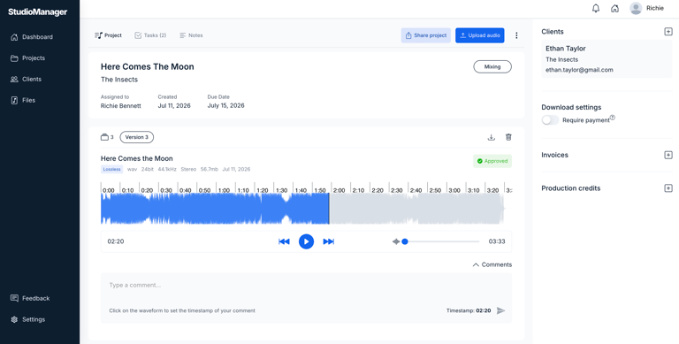This screenshot has width=679, height=344.
Task: Open the notifications bell icon
Action: coord(596,8)
